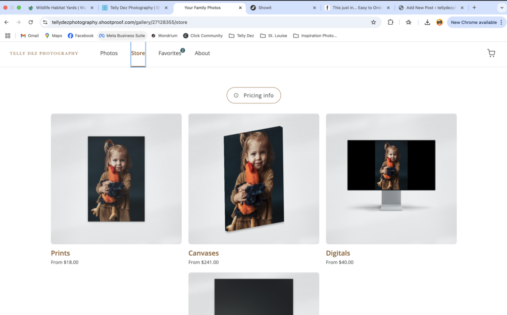The image size is (507, 315).
Task: Switch to the Wildlife Habitat Yards tab
Action: (x=60, y=8)
